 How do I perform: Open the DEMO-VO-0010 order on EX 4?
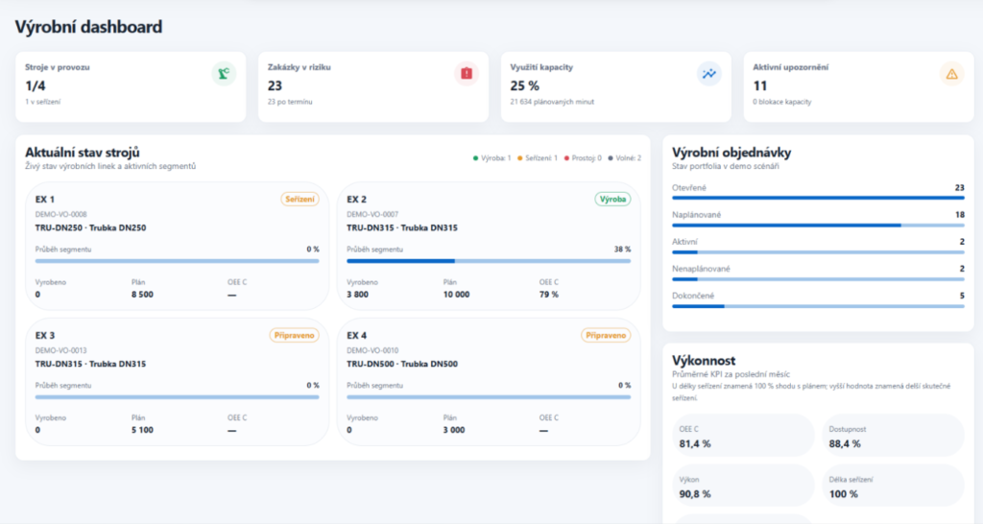pyautogui.click(x=372, y=350)
